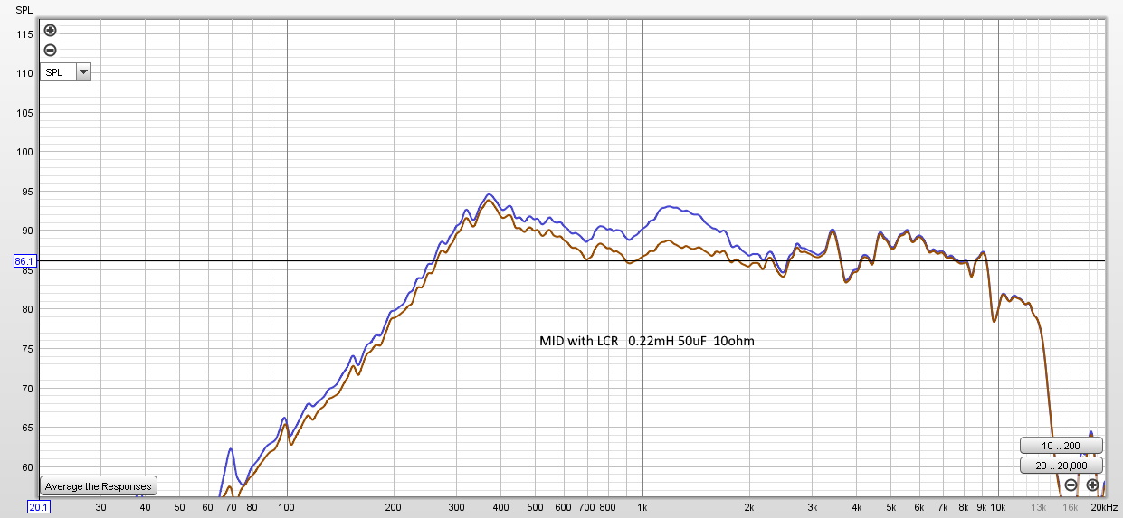This screenshot has height=518, width=1123.
Task: Zoom out vertical axis with top-left minus icon
Action: [x=50, y=50]
